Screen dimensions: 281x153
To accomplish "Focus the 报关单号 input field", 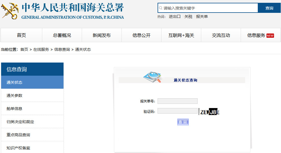I will click(x=177, y=101).
